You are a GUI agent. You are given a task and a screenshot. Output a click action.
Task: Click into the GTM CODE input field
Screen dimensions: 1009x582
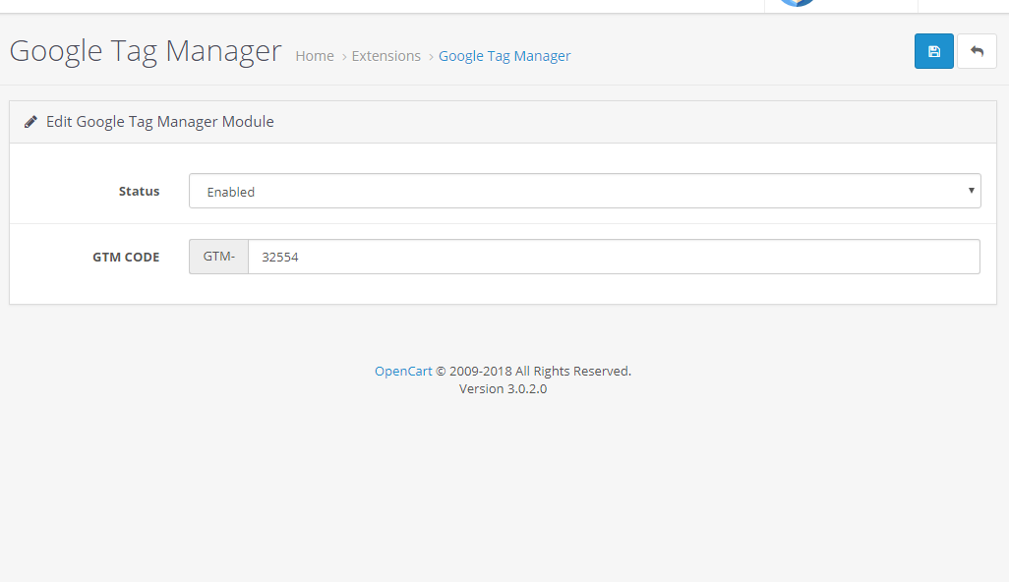click(x=614, y=257)
